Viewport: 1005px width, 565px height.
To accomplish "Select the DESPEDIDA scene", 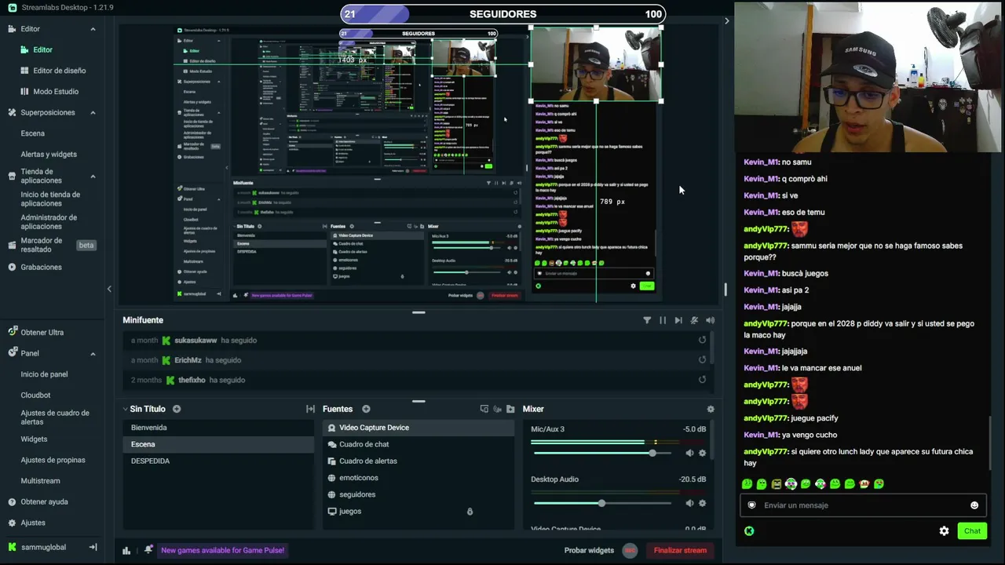I will (x=218, y=461).
